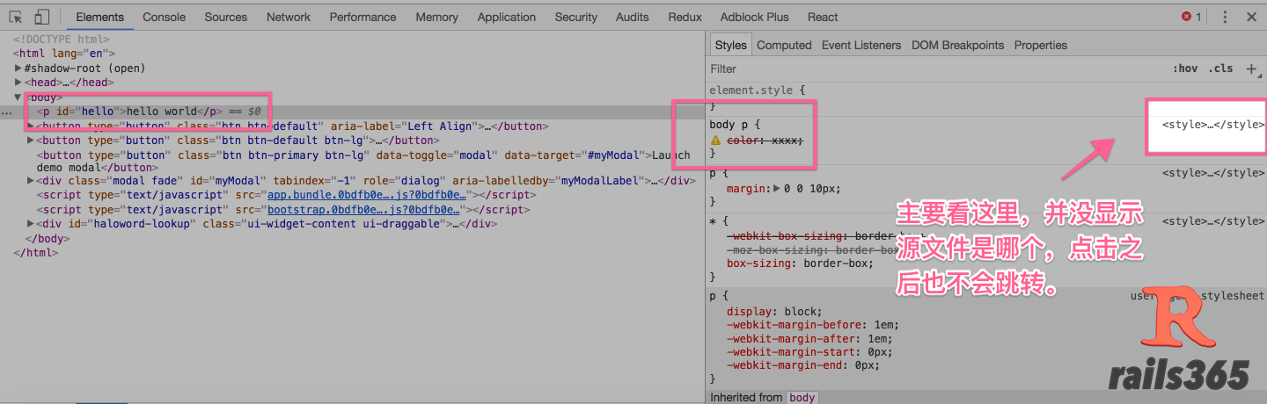Click the style source link for body p

1212,125
